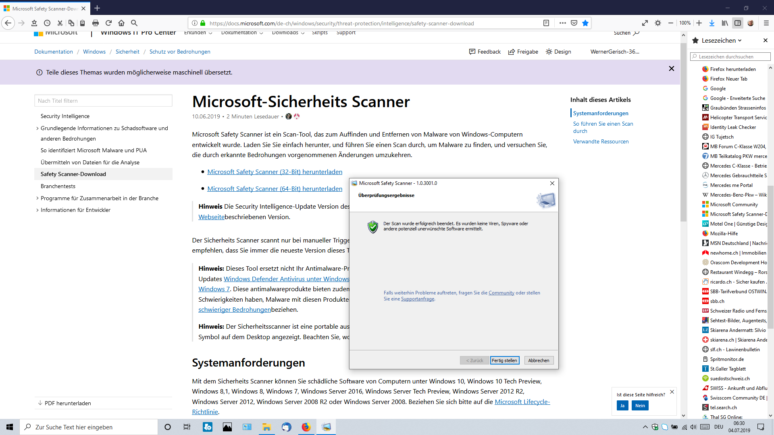The width and height of the screenshot is (774, 435).
Task: Open Lesezeichen sidebar dropdown
Action: pos(722,40)
